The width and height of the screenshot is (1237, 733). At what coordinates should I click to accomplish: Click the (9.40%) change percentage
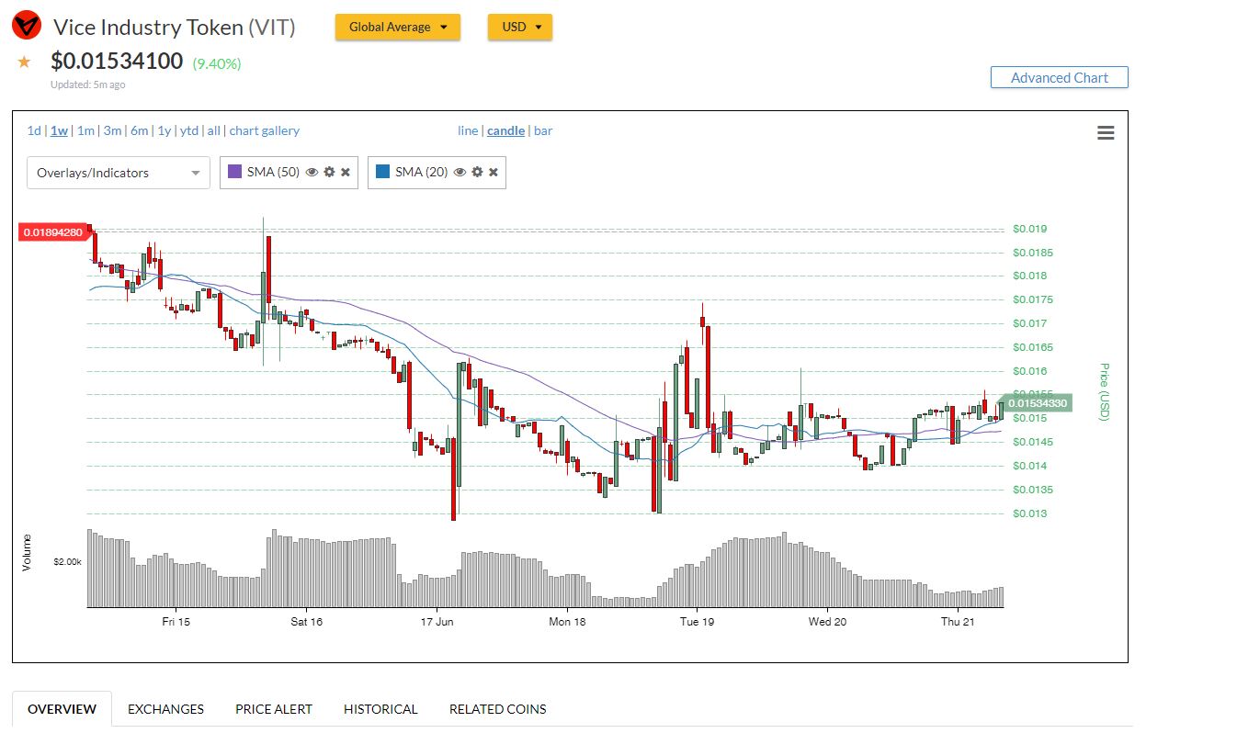(216, 63)
